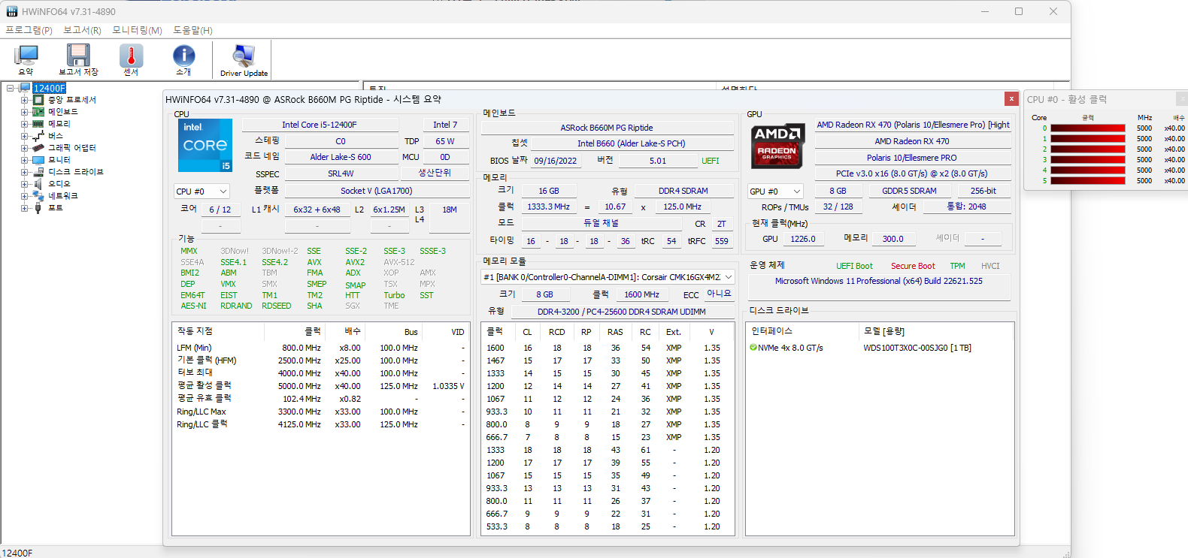Open the 보고서(R) menu

click(x=82, y=30)
